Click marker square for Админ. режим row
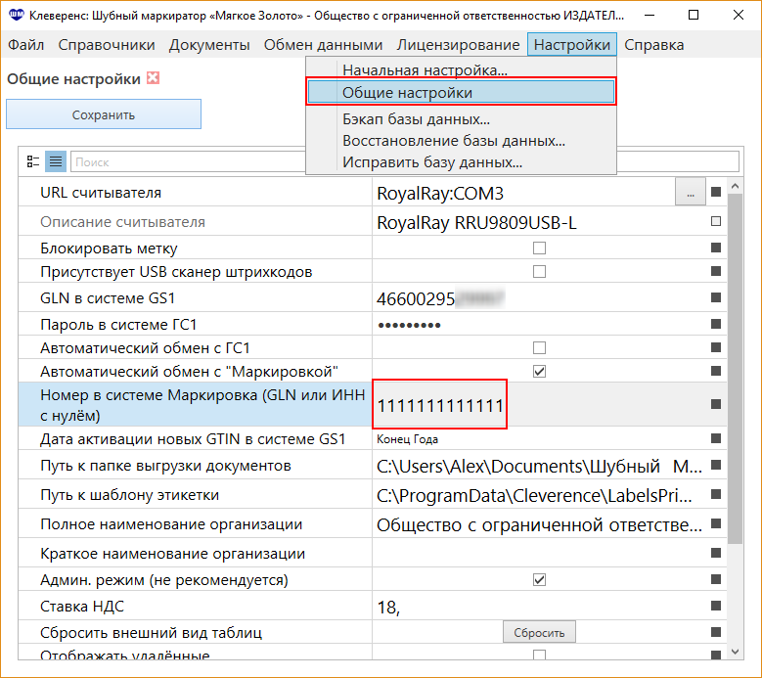Image resolution: width=762 pixels, height=678 pixels. click(x=716, y=579)
